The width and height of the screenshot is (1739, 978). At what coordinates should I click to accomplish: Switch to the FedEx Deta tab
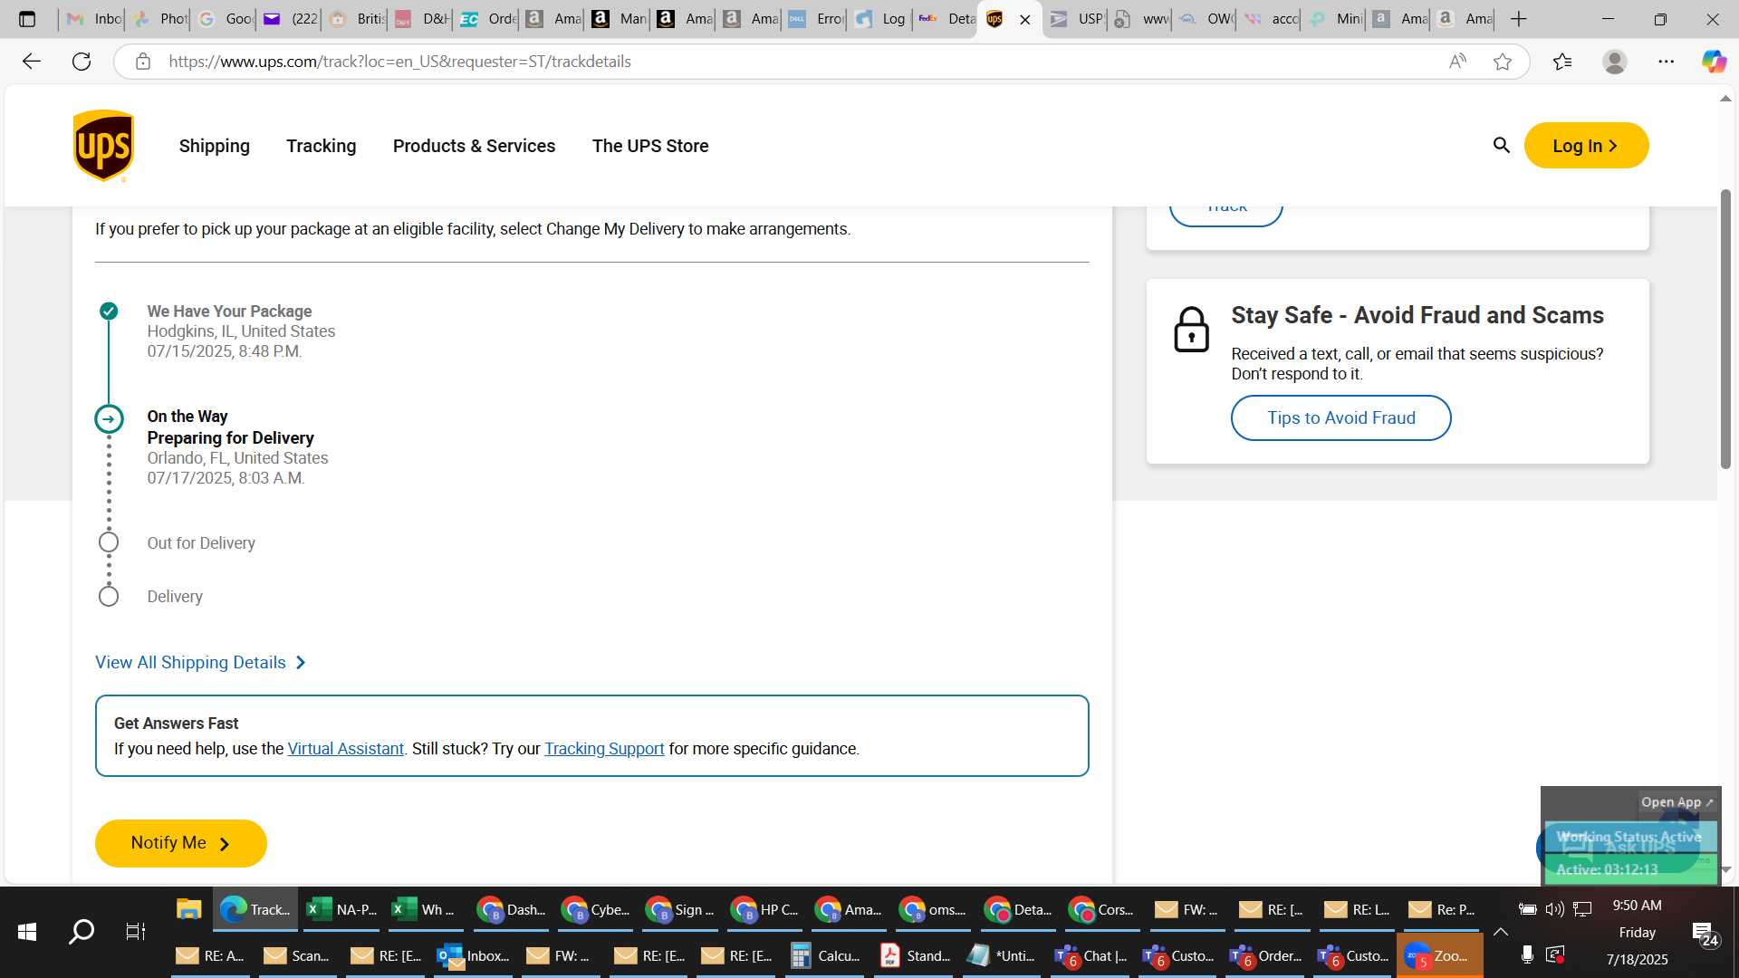946,19
